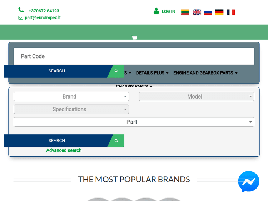Screen dimensions: 268x201
Task: Open Engine and Gearbox Parts menu
Action: [x=205, y=73]
